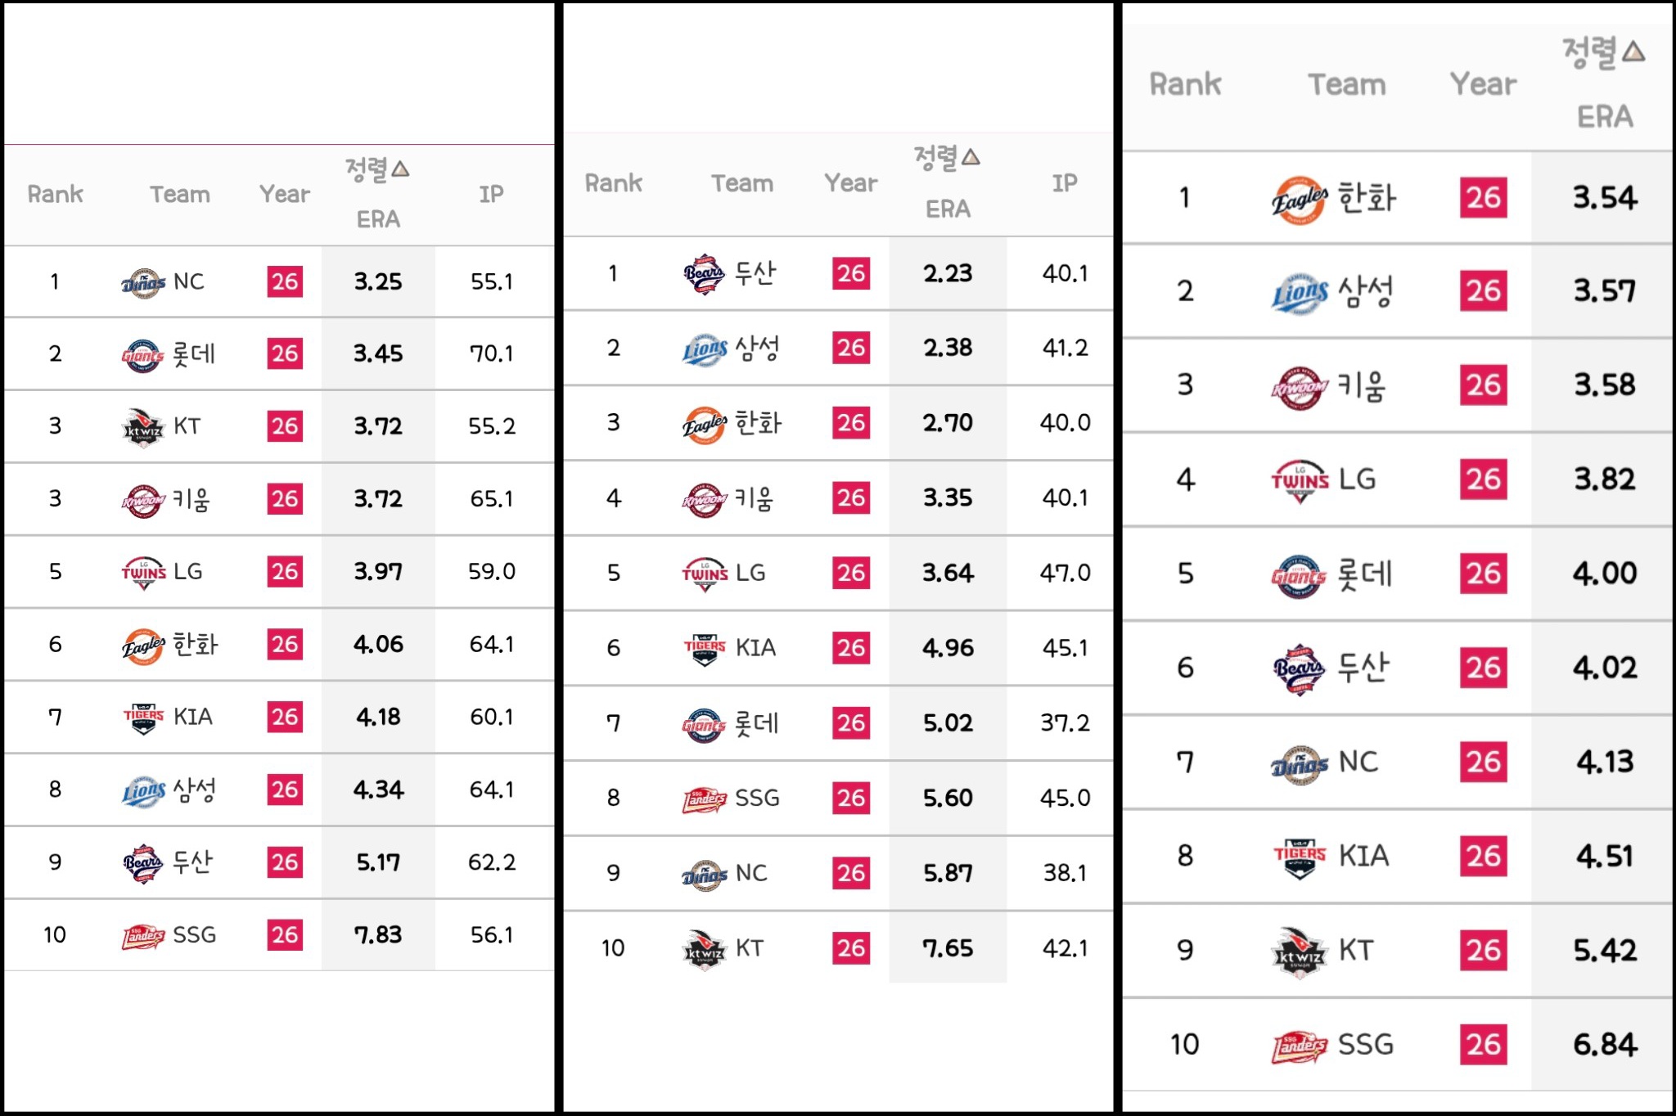Click the KIA Tigers logo in middle table
This screenshot has width=1676, height=1116.
[705, 649]
